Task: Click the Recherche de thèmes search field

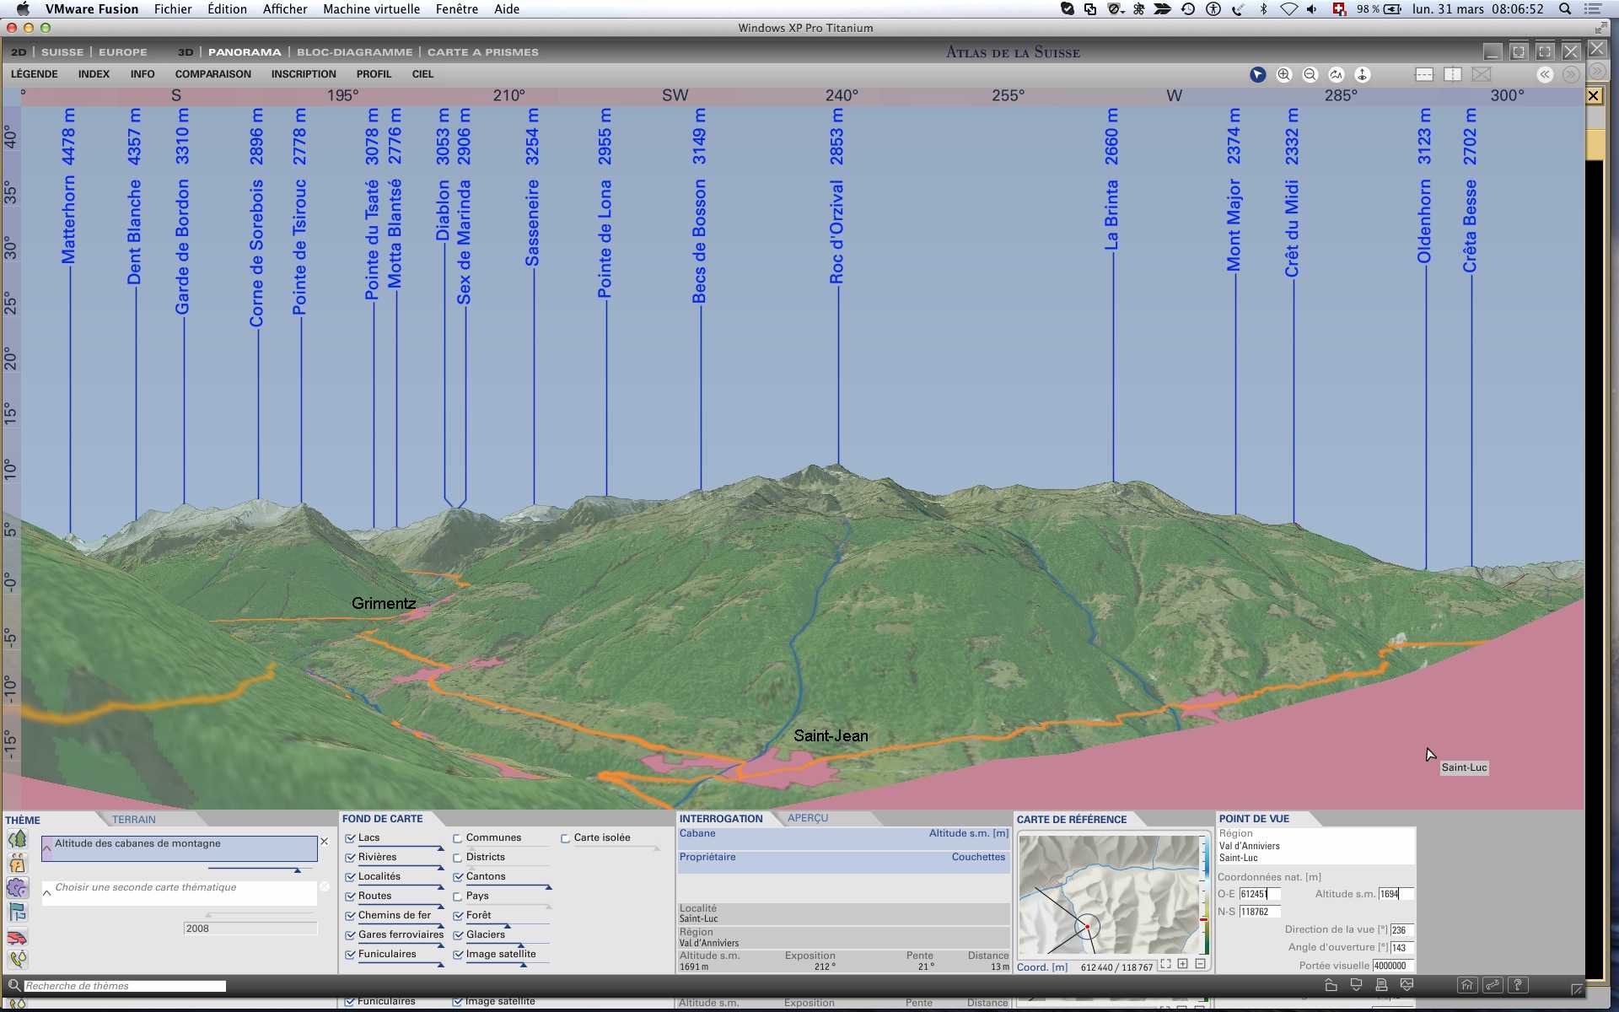Action: coord(125,986)
